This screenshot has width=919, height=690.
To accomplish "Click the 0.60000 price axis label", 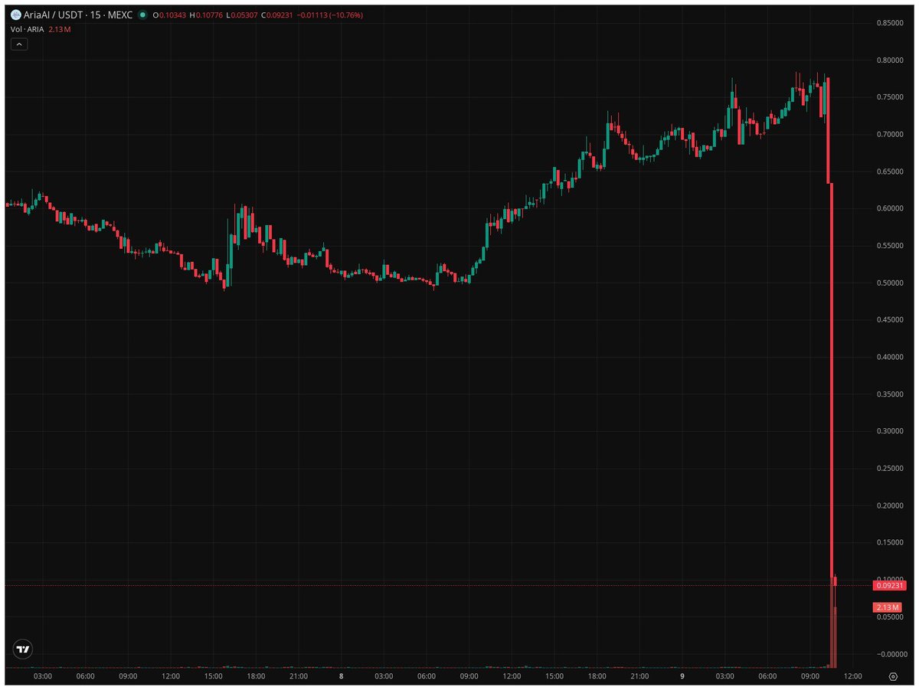I will pyautogui.click(x=890, y=209).
